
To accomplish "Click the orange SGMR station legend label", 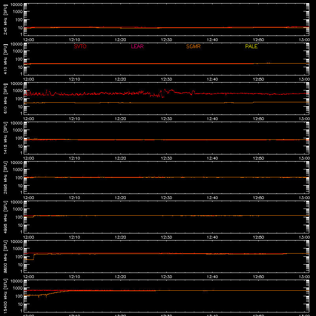I will click(x=193, y=46).
